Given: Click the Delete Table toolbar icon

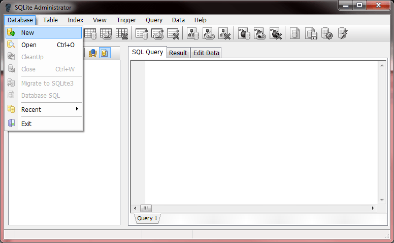Looking at the screenshot, I should pyautogui.click(x=122, y=33).
